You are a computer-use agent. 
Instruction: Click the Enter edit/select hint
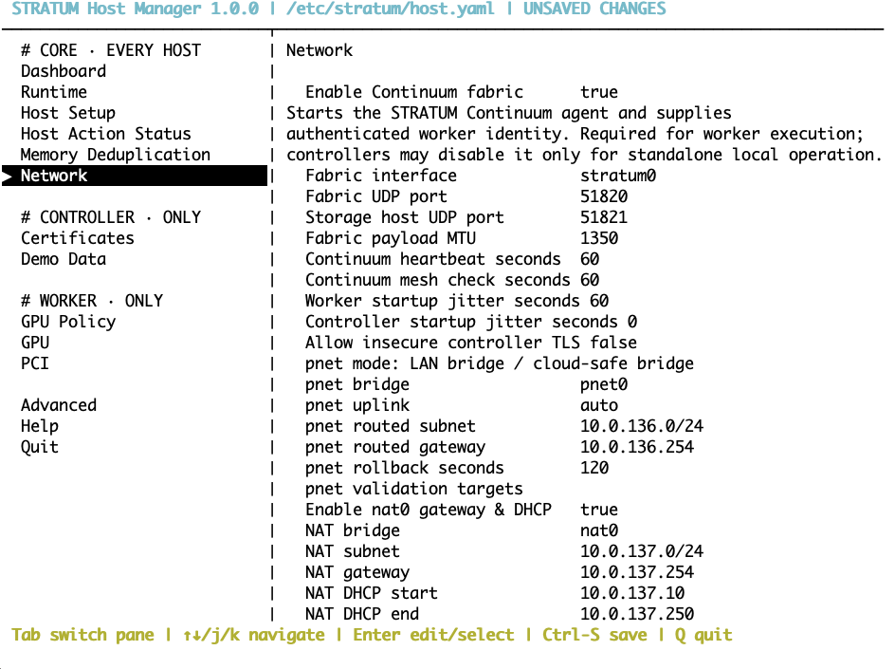pos(433,635)
